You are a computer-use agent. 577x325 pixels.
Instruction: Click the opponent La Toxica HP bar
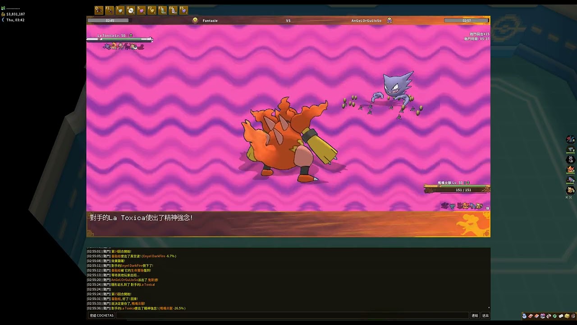pyautogui.click(x=119, y=39)
